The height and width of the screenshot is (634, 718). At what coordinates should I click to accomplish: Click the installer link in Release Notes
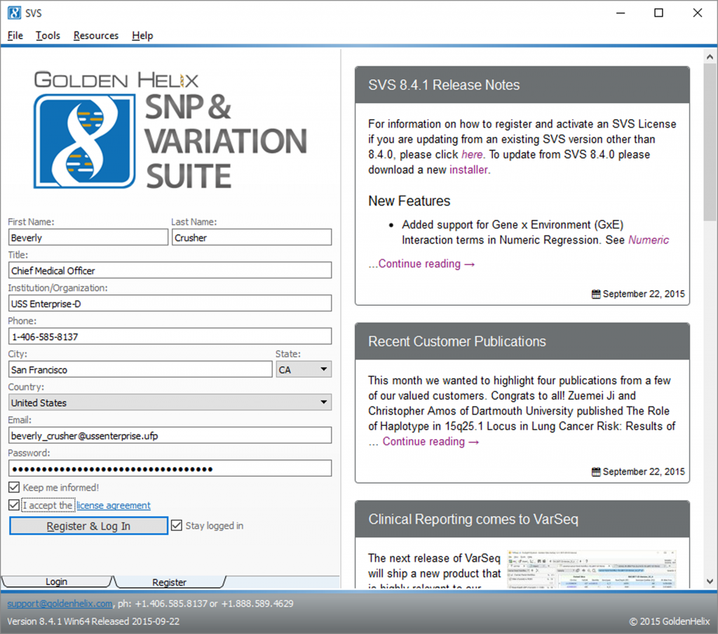(x=466, y=169)
